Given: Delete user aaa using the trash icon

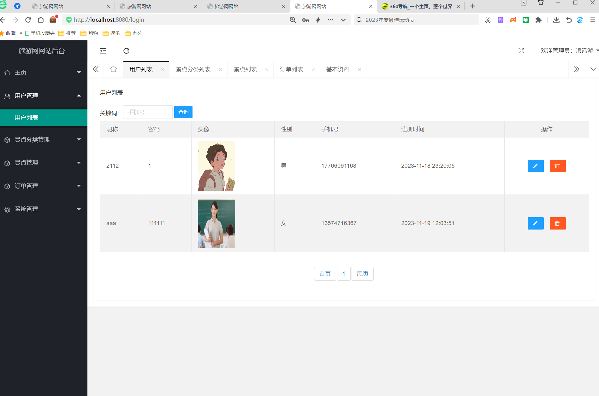Looking at the screenshot, I should [x=557, y=223].
